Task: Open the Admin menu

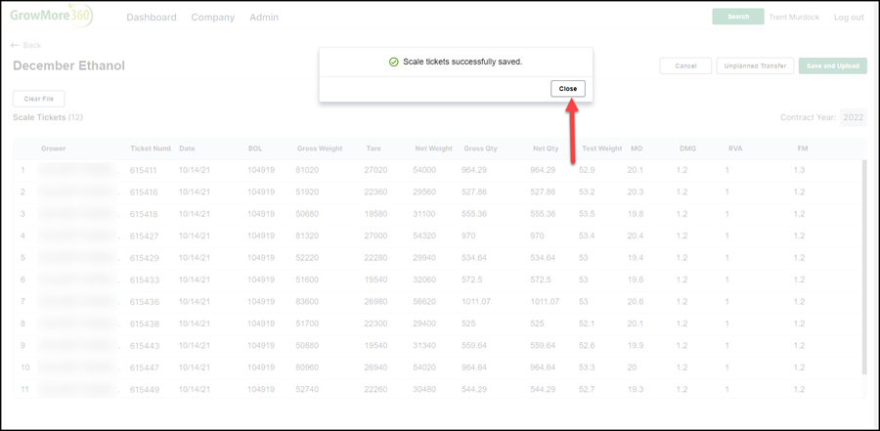Action: [264, 18]
